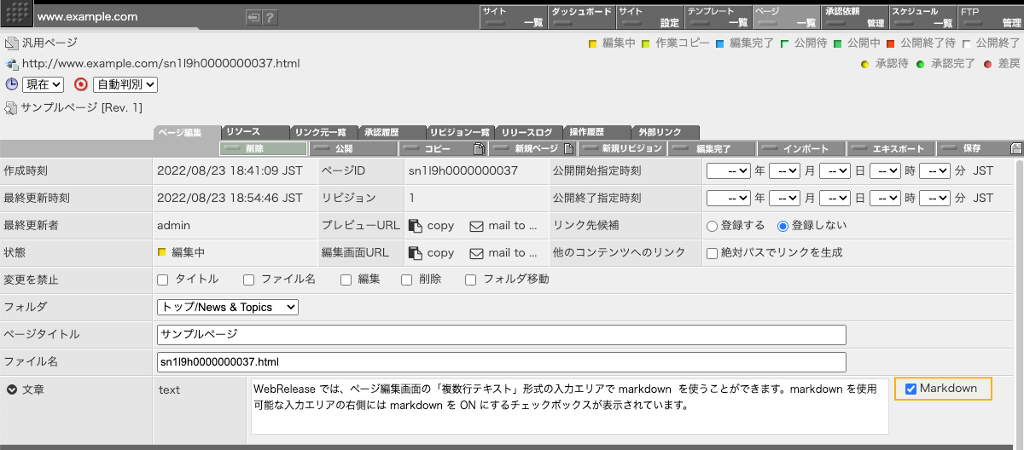Click the globe icon beside the page URL
The width and height of the screenshot is (1024, 450).
tap(11, 64)
